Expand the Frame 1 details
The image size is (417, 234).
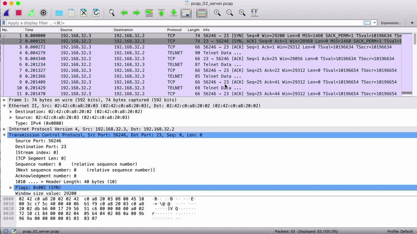(x=4, y=100)
